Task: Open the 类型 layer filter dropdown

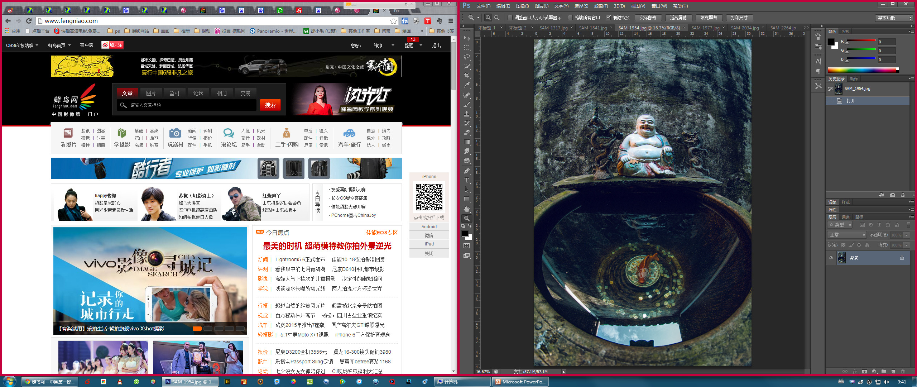Action: [840, 225]
